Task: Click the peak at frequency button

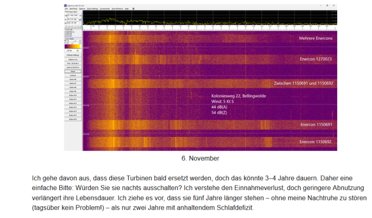Action: point(73,67)
